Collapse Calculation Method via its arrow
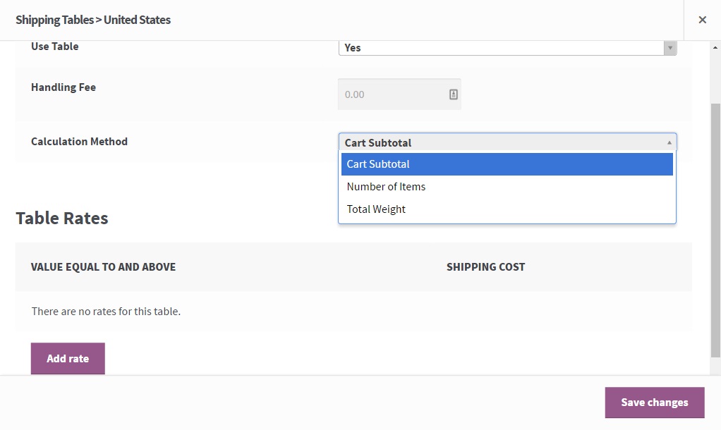 (x=669, y=142)
